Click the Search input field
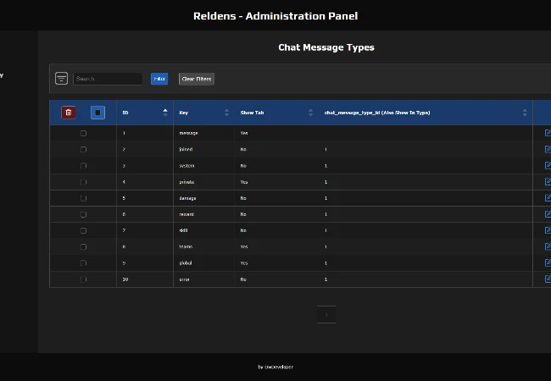Viewport: 551px width, 381px height. pos(108,79)
